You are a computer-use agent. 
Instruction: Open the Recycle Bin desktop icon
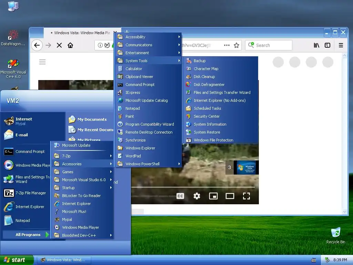coord(336,235)
